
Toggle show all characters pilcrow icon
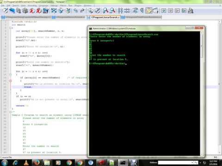point(142,11)
